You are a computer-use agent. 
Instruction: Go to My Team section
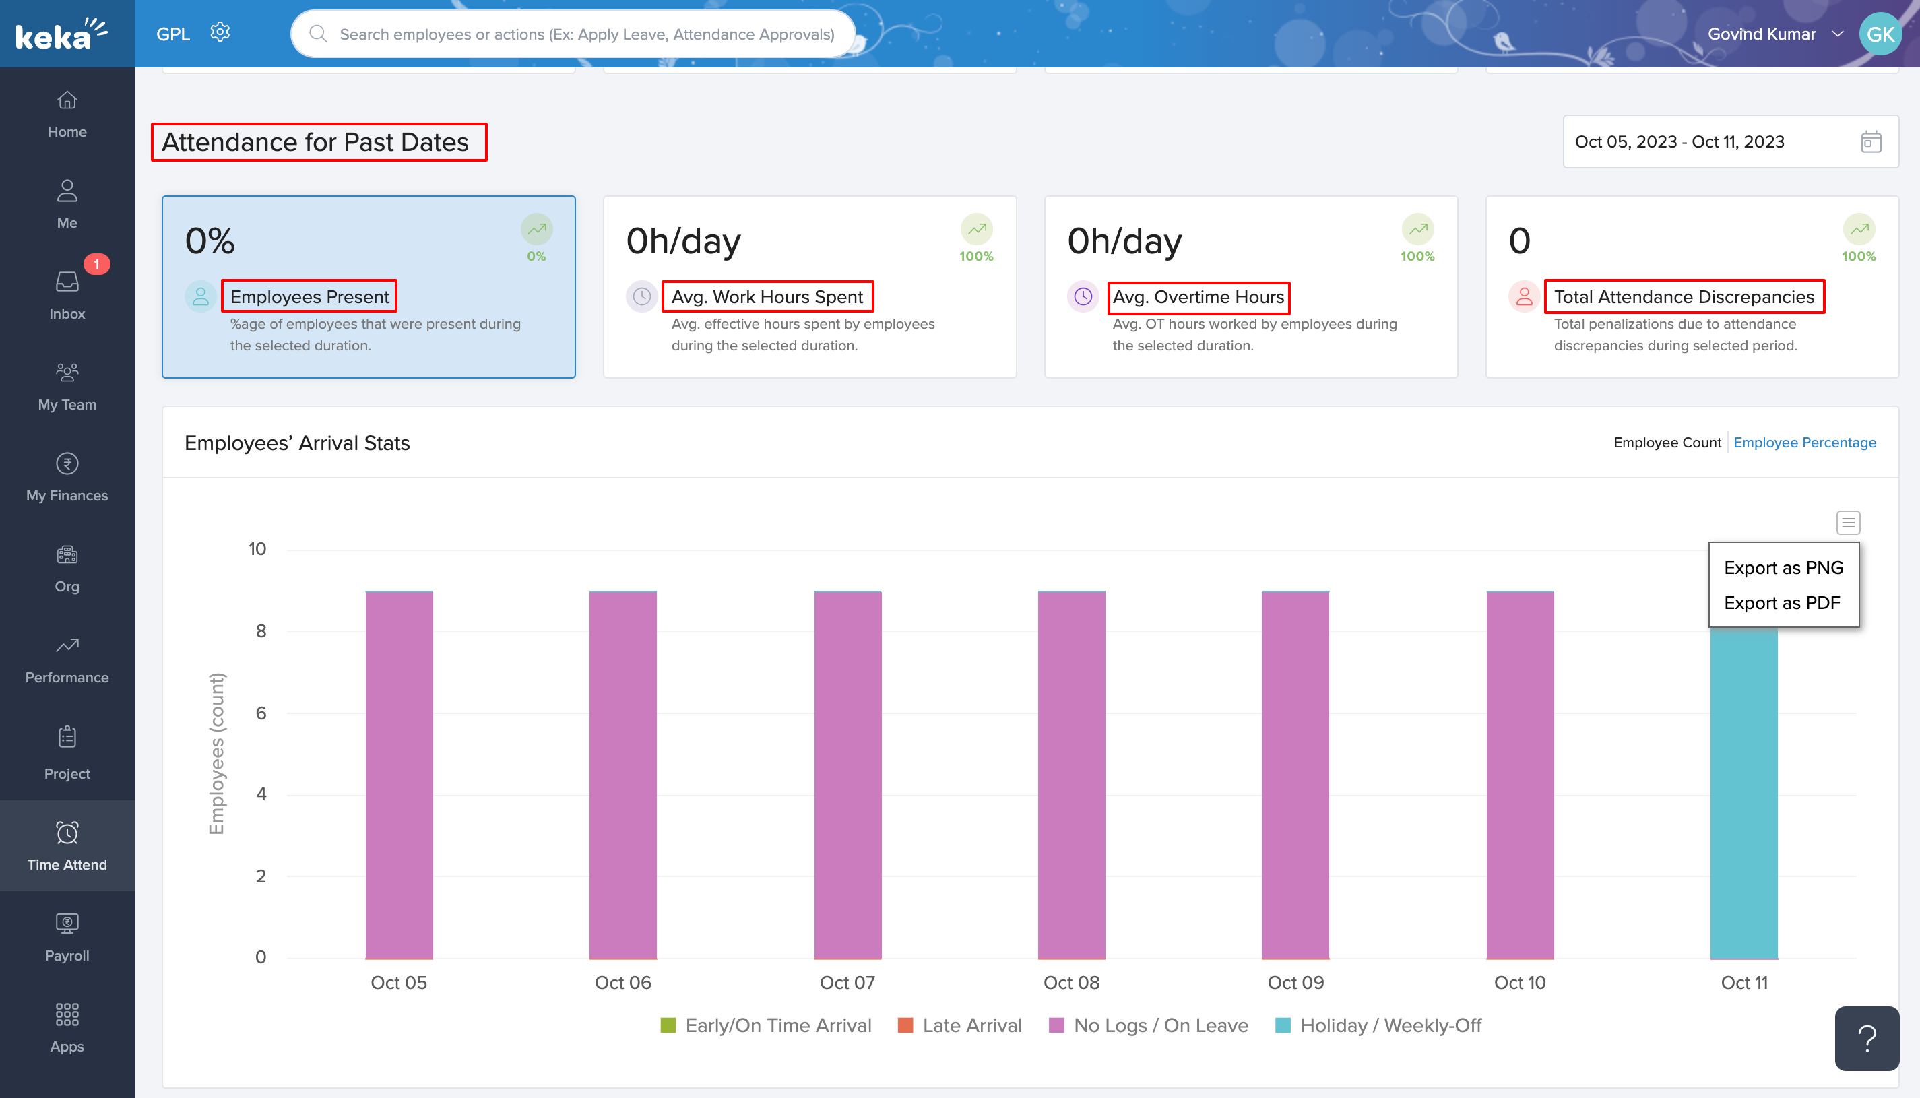click(x=67, y=385)
